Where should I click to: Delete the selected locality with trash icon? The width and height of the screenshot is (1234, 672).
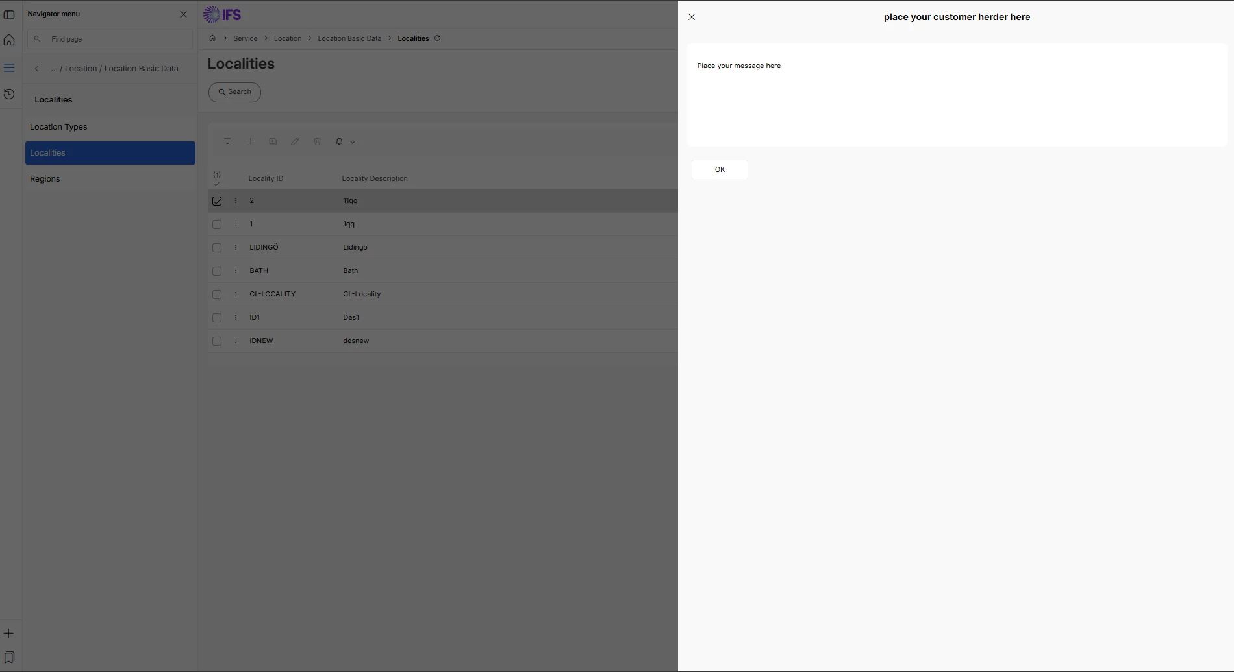[317, 141]
